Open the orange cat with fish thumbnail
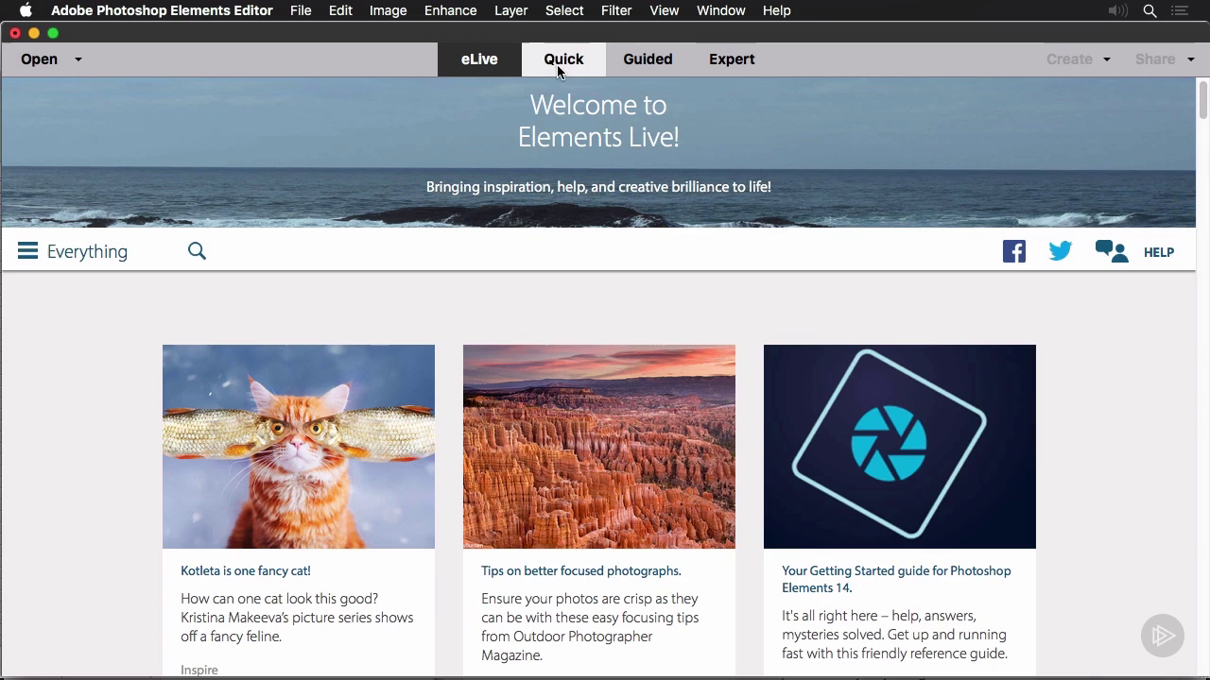This screenshot has height=680, width=1210. pyautogui.click(x=299, y=447)
